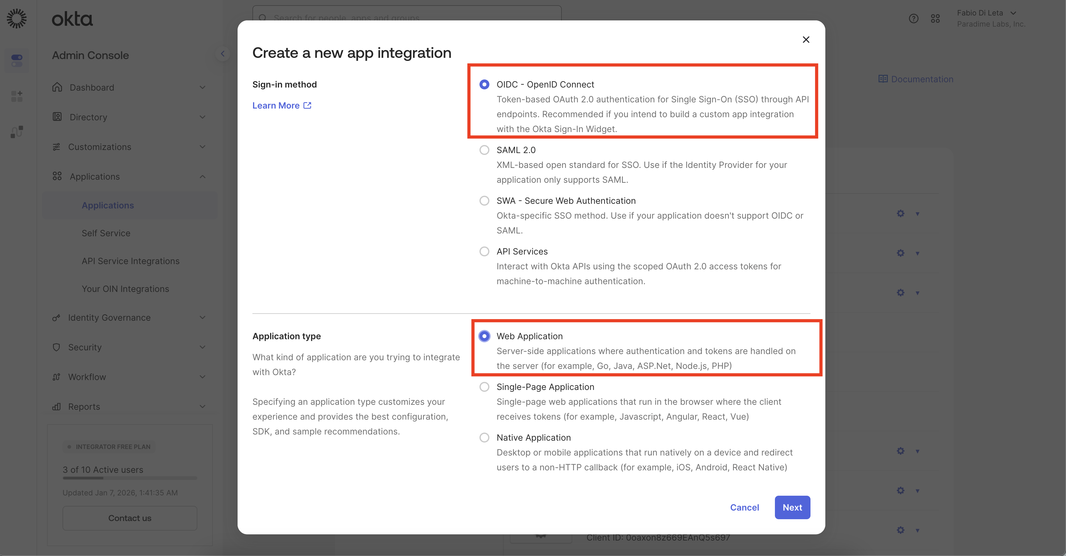Expand the Customizations menu chevron

click(202, 147)
